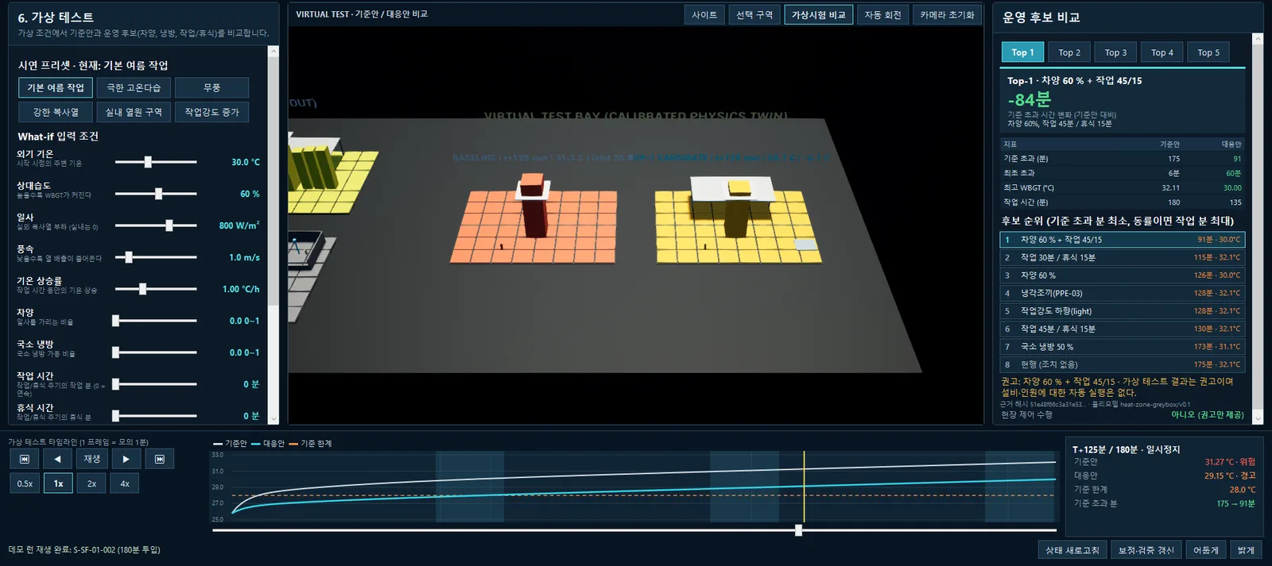This screenshot has width=1272, height=566.
Task: Click the 카메라 초기화 camera reset button
Action: (947, 15)
